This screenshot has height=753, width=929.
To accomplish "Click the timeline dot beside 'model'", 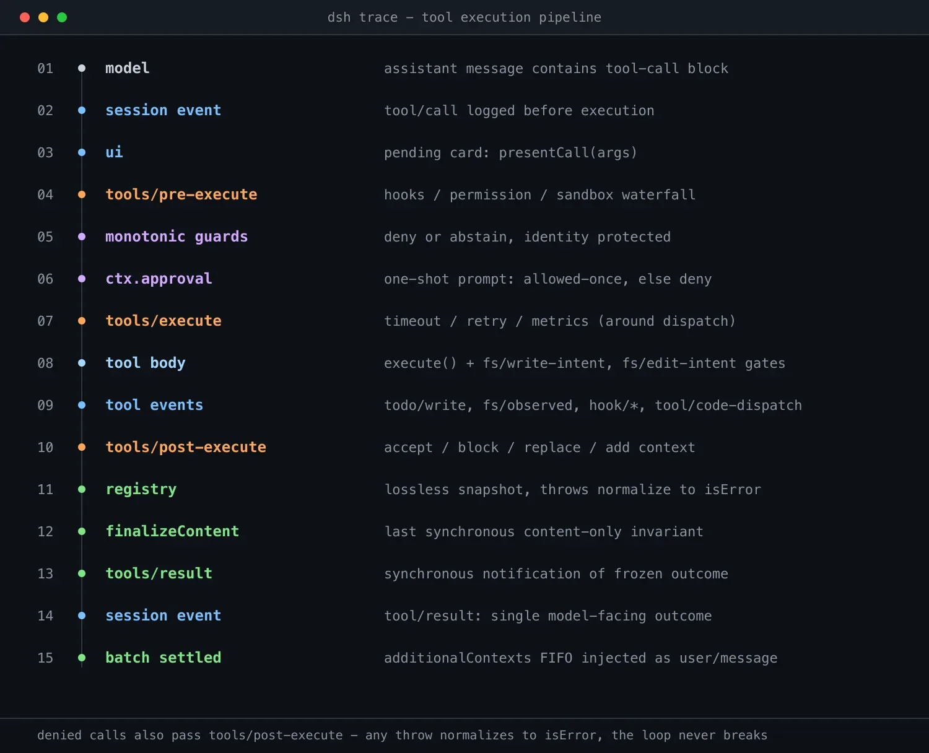I will point(82,68).
